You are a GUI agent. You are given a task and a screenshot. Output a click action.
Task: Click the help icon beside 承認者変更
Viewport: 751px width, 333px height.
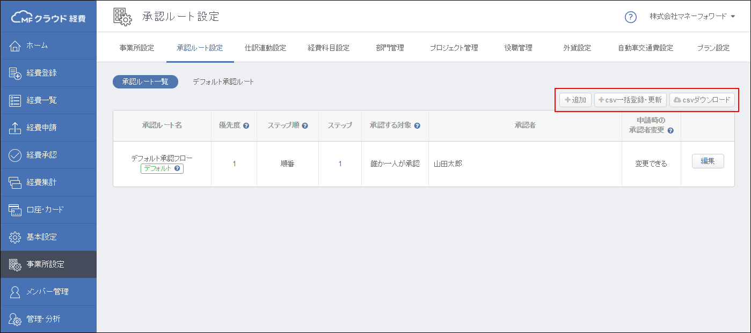pyautogui.click(x=670, y=130)
